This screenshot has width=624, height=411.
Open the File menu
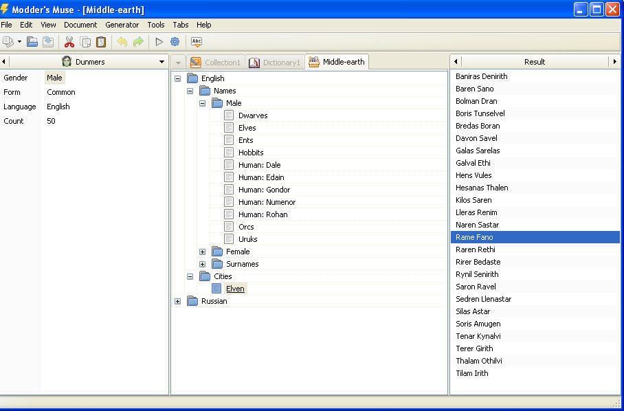click(x=6, y=25)
